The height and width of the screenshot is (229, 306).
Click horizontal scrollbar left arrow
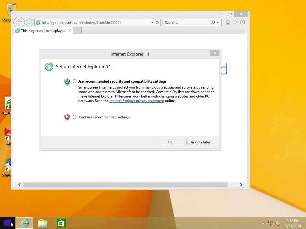pyautogui.click(x=19, y=185)
